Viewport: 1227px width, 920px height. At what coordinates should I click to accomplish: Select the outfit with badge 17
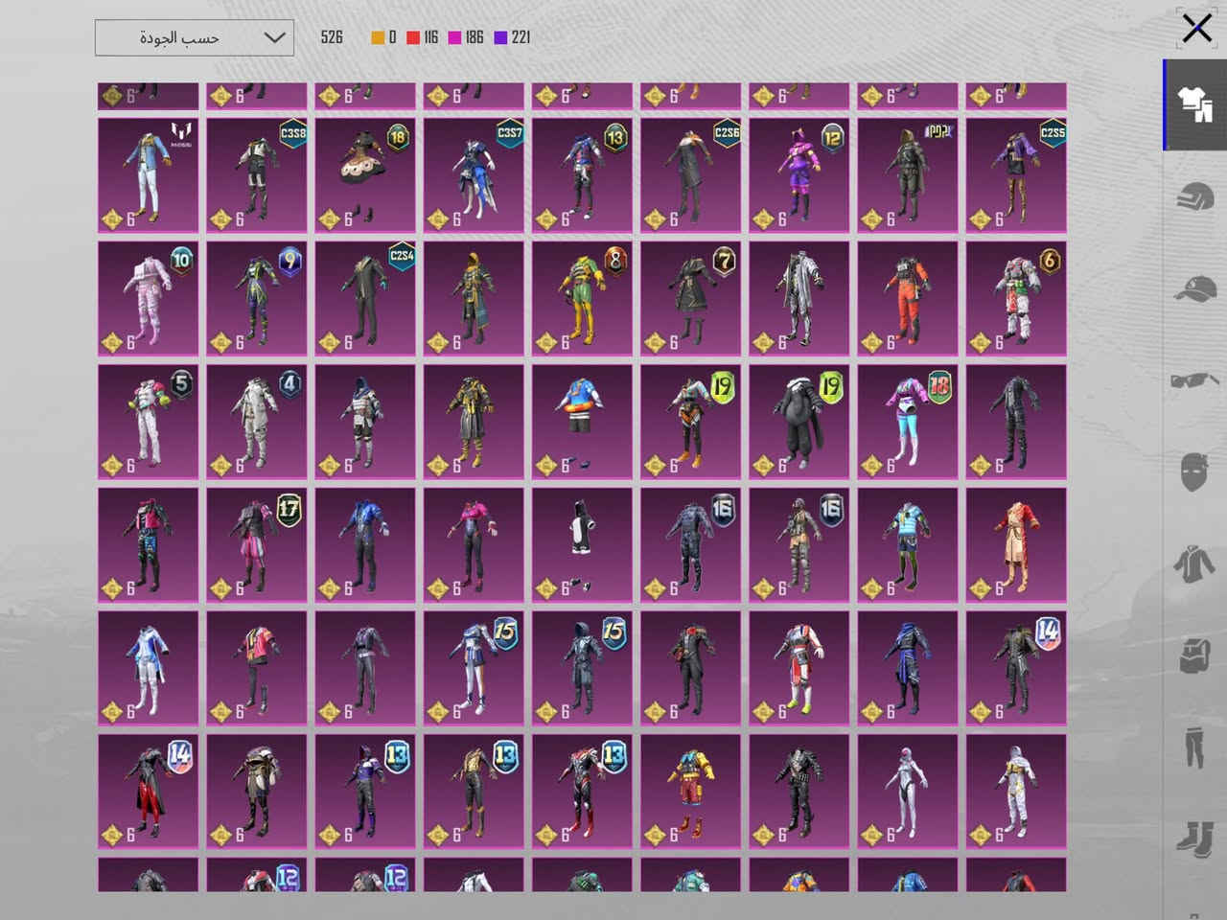(257, 545)
